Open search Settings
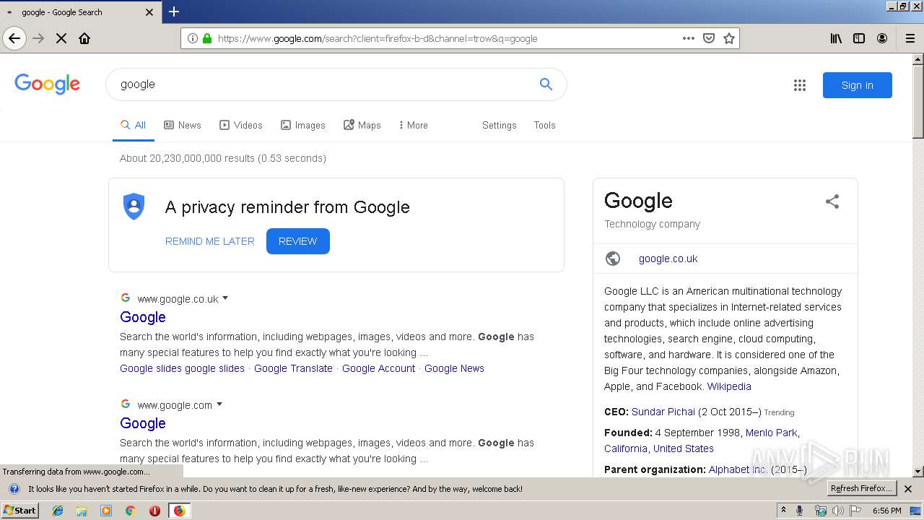This screenshot has height=520, width=924. (x=500, y=125)
